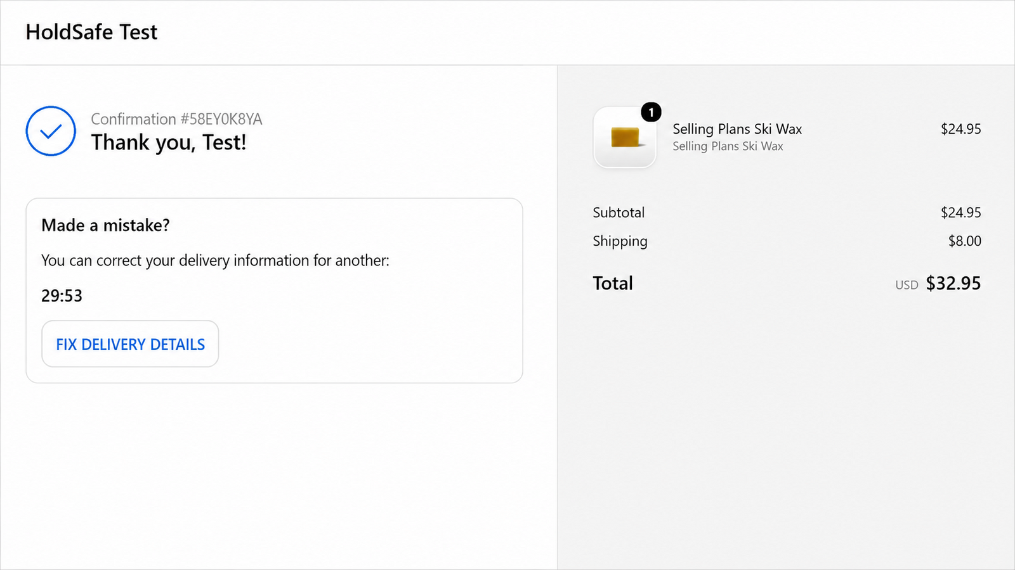Click the 29:53 countdown timer
This screenshot has width=1015, height=570.
point(62,296)
